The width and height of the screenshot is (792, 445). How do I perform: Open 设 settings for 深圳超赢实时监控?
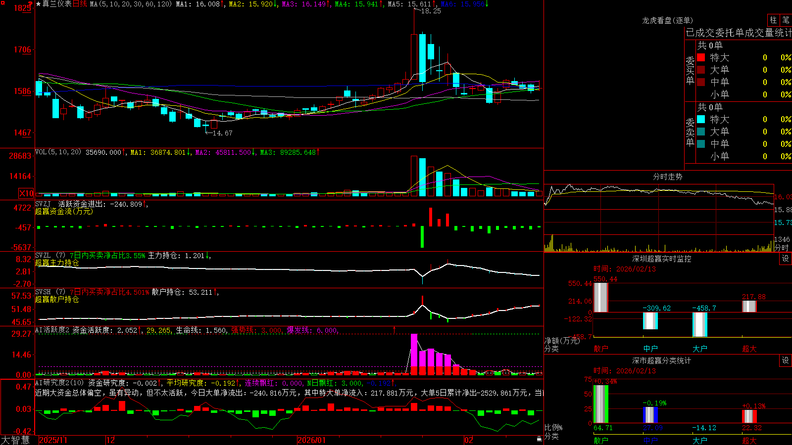point(786,259)
